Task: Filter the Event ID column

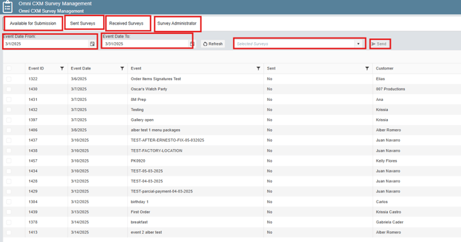Action: [62, 68]
